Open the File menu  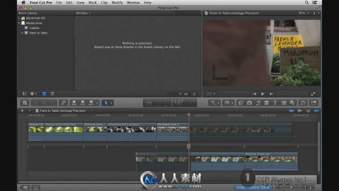(x=59, y=3)
